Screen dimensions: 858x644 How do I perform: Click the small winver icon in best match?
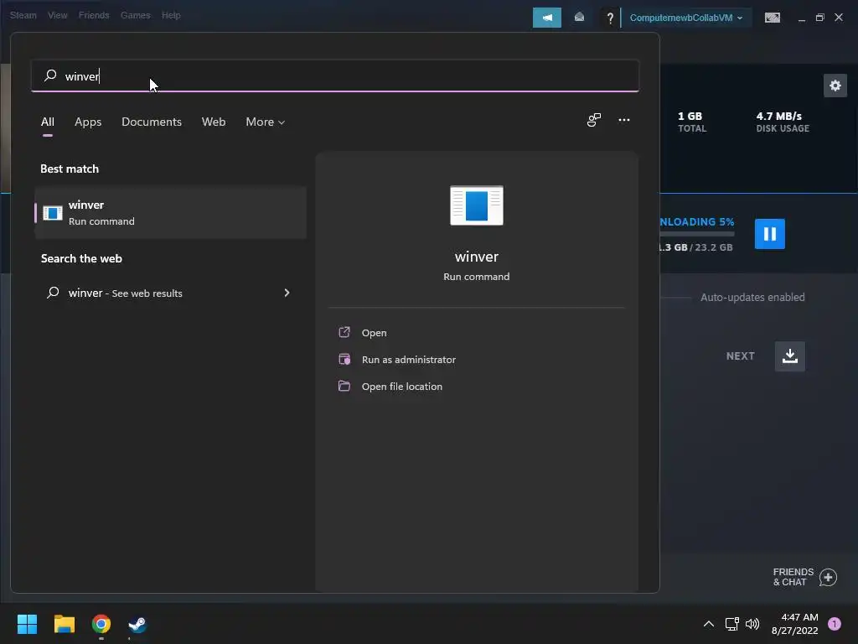point(53,212)
